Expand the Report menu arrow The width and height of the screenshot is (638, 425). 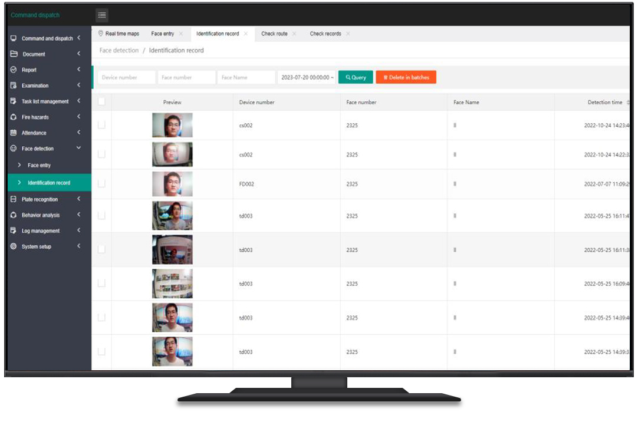[x=78, y=70]
